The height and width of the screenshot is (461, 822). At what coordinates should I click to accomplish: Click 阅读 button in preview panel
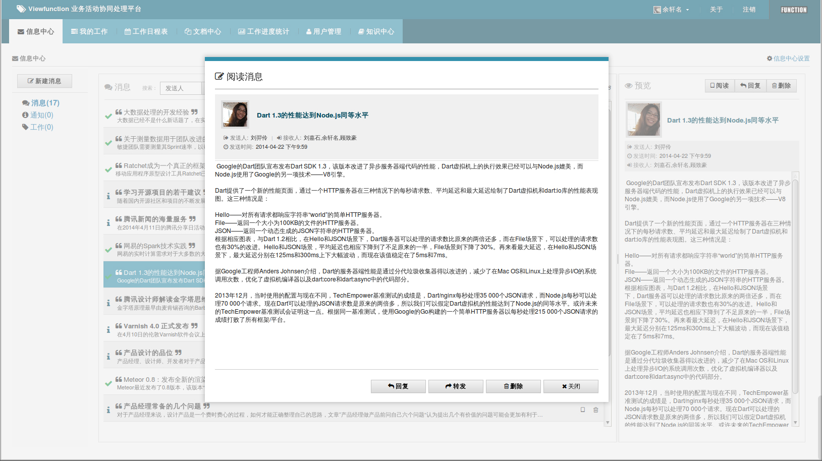coord(720,86)
